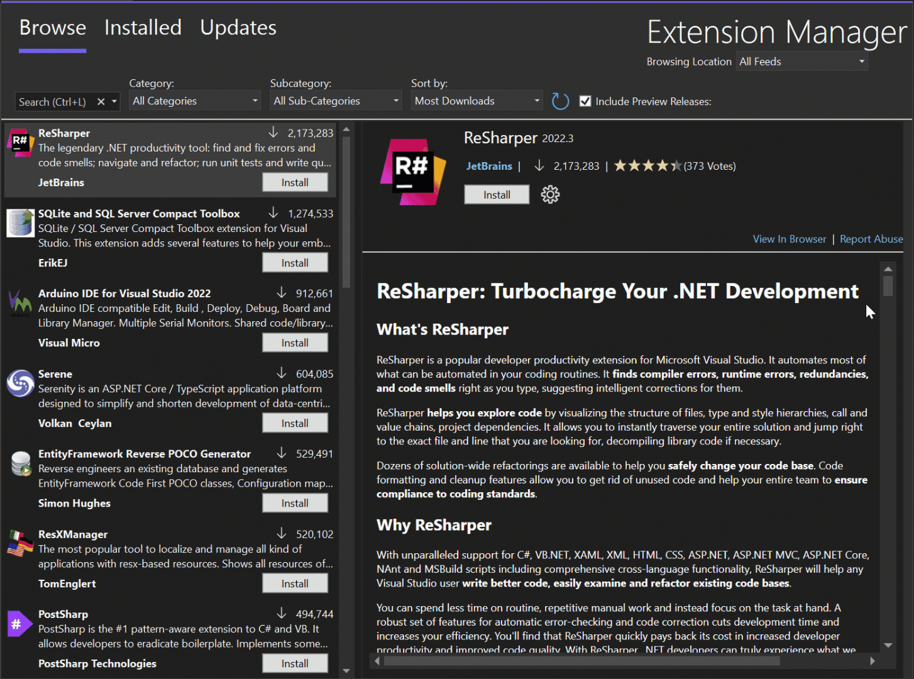Install the Serene extension
The image size is (914, 679).
pyautogui.click(x=295, y=423)
